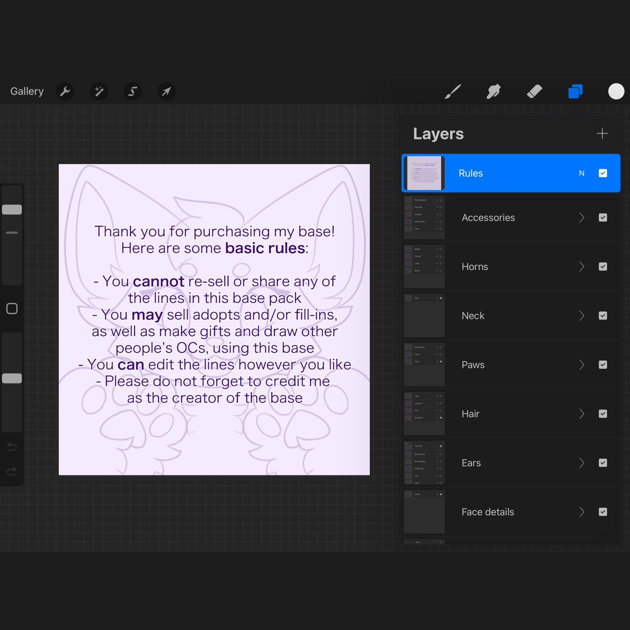Viewport: 630px width, 630px height.
Task: Open the Adjustments magic wand menu
Action: pos(99,91)
